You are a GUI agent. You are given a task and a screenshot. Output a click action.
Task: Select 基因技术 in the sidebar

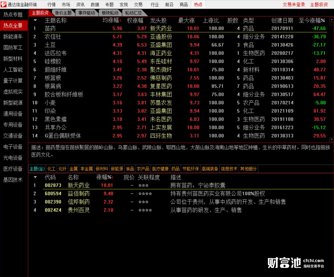pyautogui.click(x=13, y=180)
